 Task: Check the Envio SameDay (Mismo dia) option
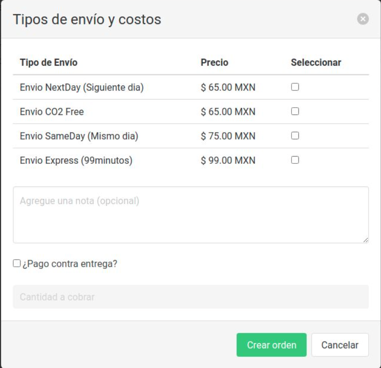(x=295, y=136)
